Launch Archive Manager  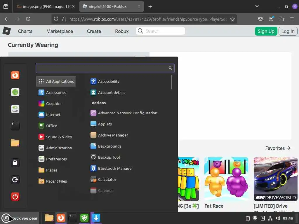pos(109,135)
